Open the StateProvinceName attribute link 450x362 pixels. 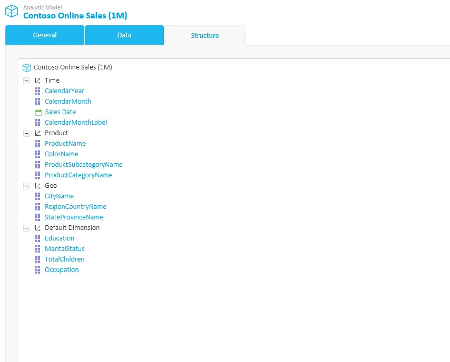coord(74,217)
